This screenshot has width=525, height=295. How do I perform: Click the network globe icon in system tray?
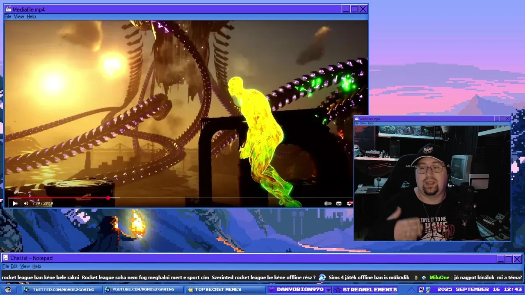(x=428, y=290)
